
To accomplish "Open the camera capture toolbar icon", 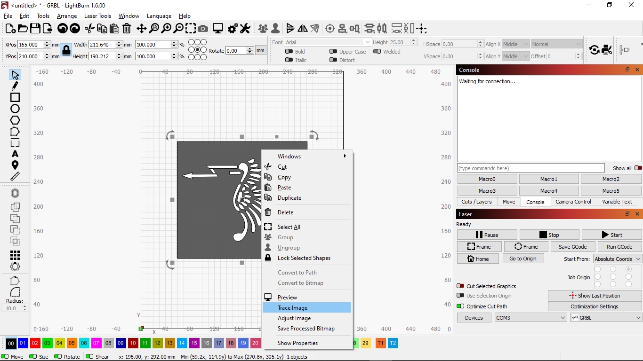I will pos(203,29).
